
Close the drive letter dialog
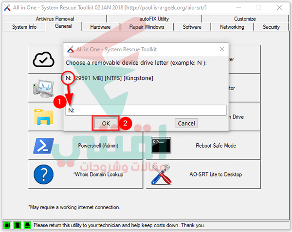(222, 49)
